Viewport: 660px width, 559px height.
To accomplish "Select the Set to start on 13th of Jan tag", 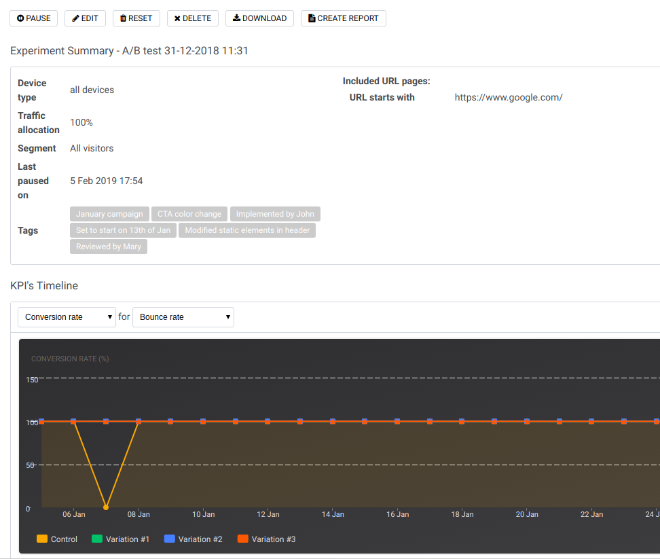I will pos(124,230).
